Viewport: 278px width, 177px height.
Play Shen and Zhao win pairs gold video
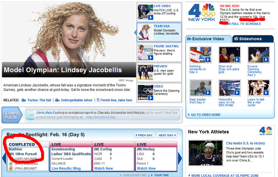click(230, 55)
